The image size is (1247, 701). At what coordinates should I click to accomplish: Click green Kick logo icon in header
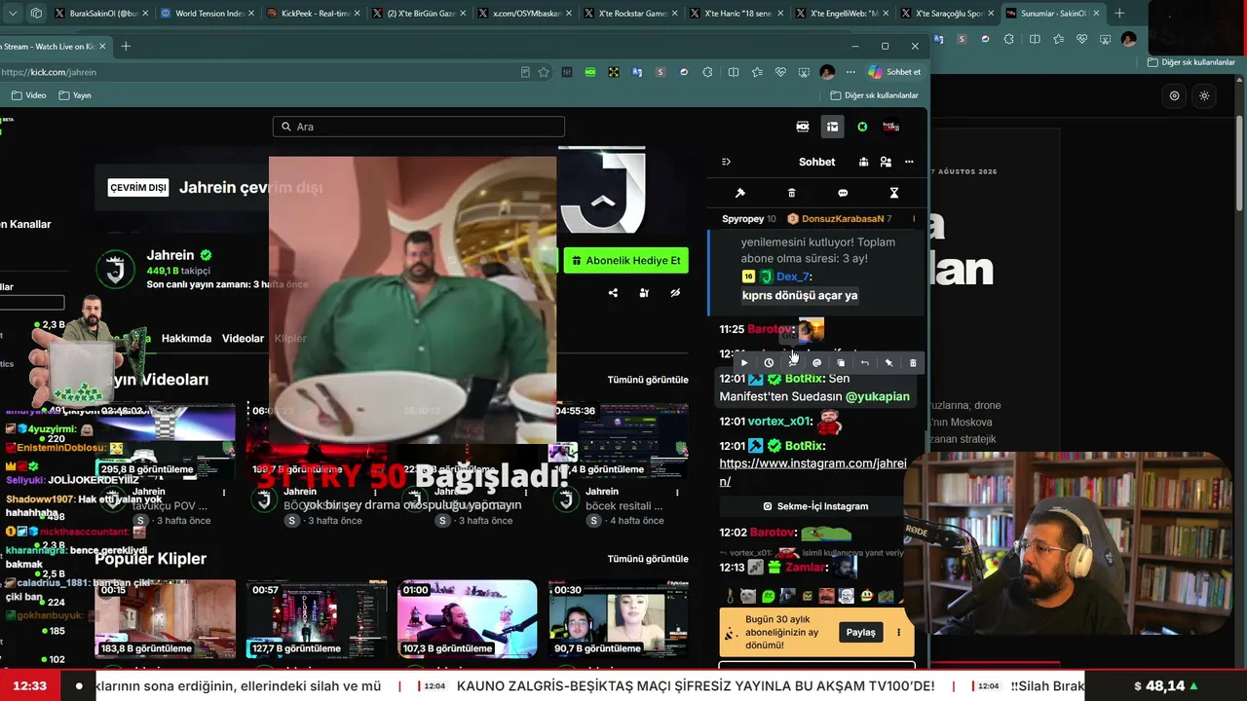pyautogui.click(x=862, y=127)
